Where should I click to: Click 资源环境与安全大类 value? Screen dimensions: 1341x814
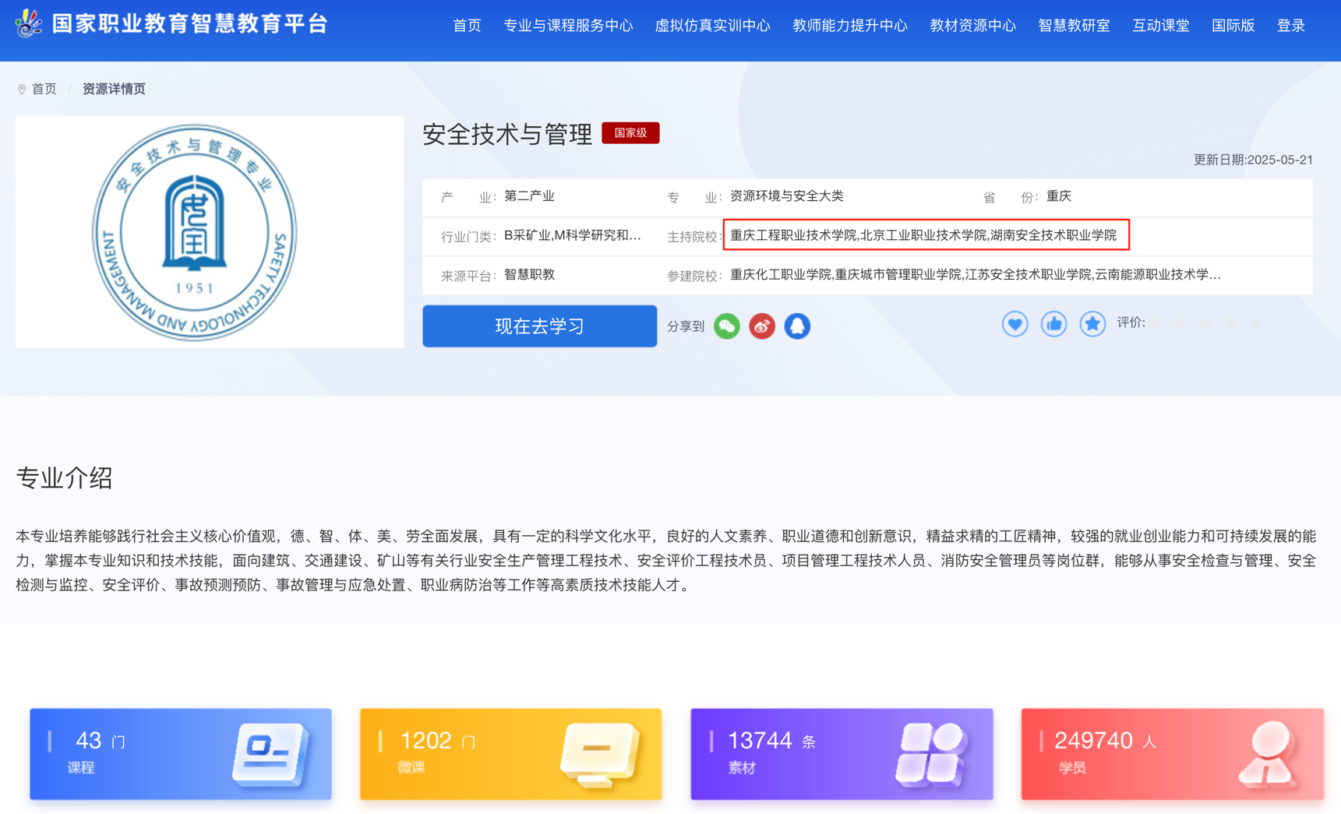tap(786, 196)
